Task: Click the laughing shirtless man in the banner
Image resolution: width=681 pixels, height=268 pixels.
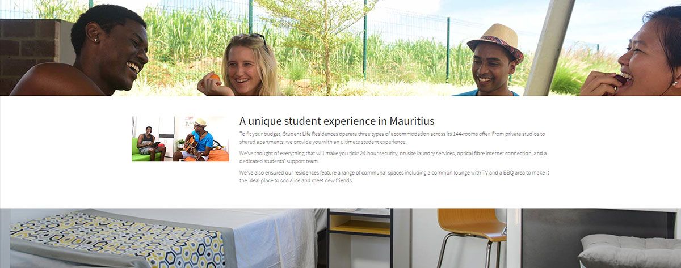Action: pyautogui.click(x=85, y=52)
